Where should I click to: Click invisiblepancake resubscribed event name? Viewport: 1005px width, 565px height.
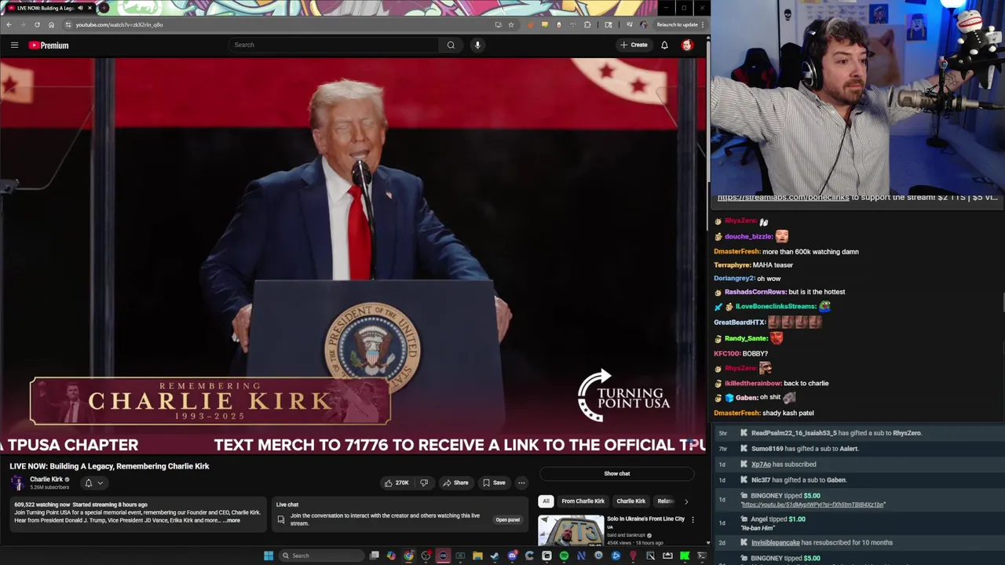tap(775, 542)
